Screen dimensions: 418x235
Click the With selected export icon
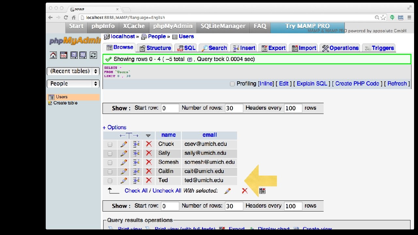point(262,191)
